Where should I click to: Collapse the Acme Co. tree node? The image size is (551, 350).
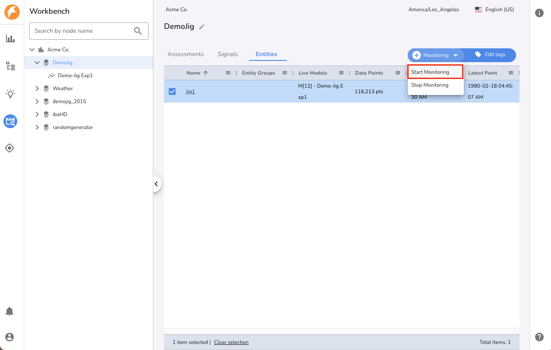[32, 50]
